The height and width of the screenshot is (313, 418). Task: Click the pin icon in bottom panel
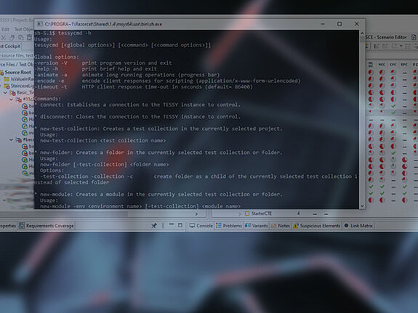click(x=154, y=226)
